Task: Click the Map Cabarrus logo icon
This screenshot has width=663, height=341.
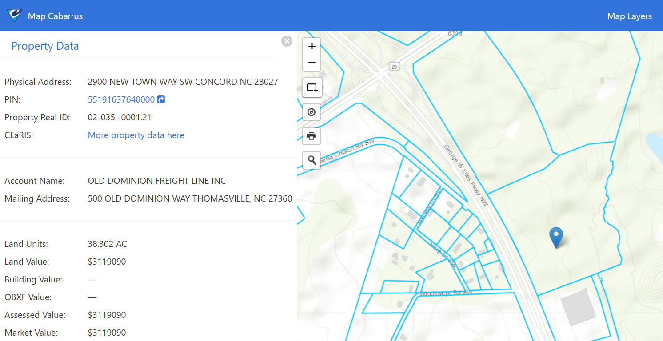Action: (14, 16)
